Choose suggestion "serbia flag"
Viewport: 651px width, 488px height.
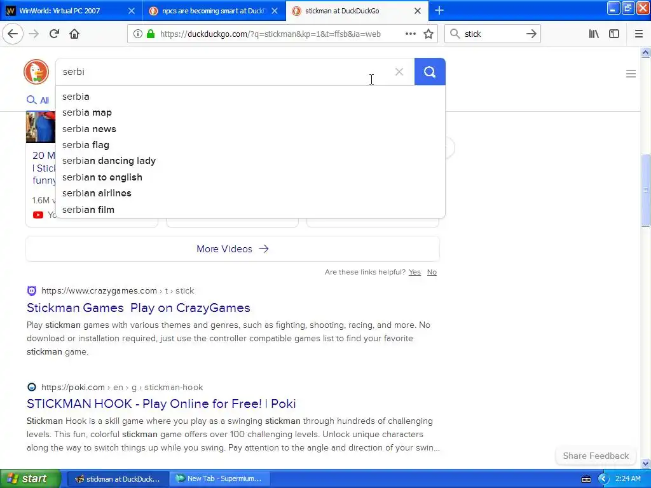[250, 145]
